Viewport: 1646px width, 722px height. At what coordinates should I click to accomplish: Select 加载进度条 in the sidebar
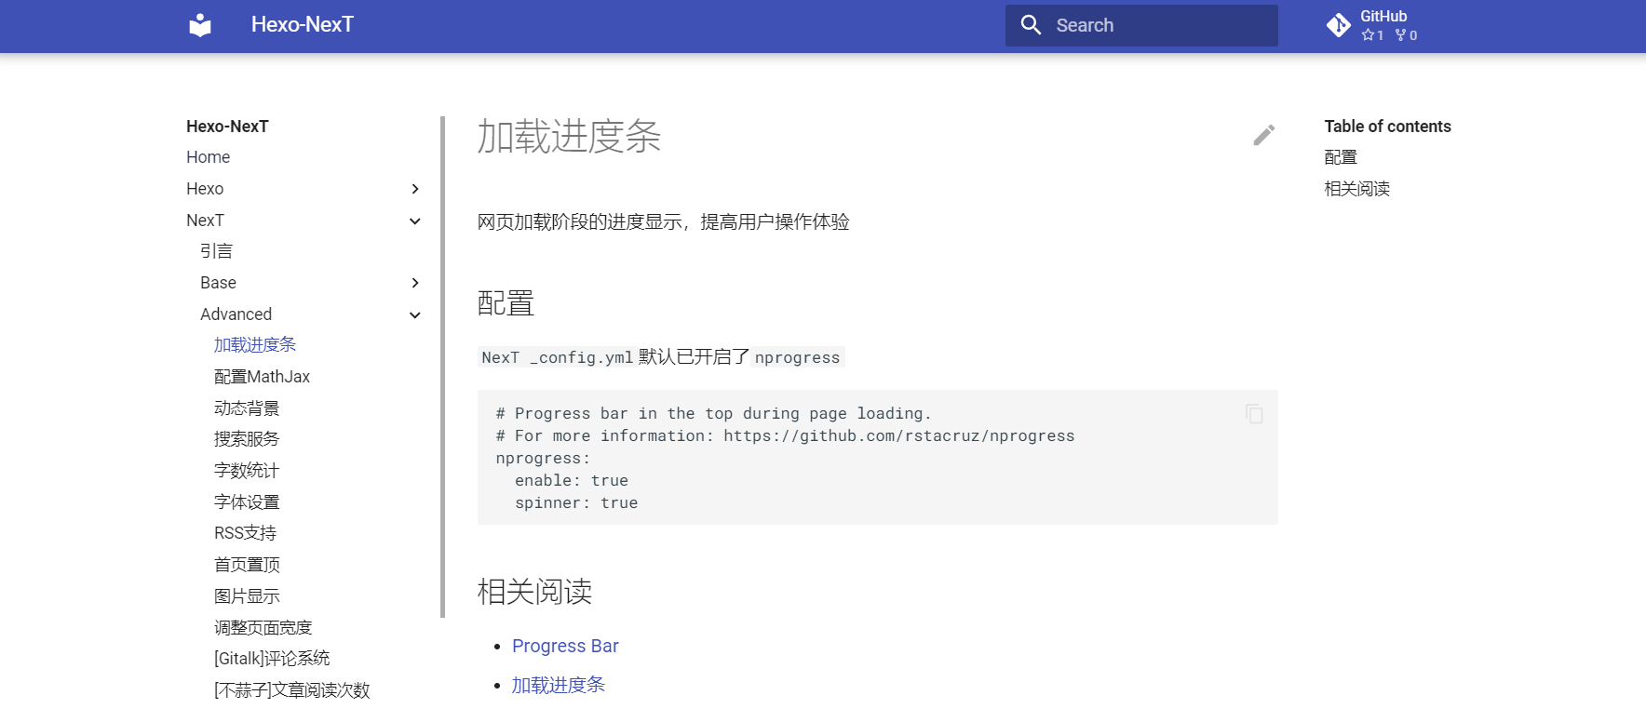point(255,345)
